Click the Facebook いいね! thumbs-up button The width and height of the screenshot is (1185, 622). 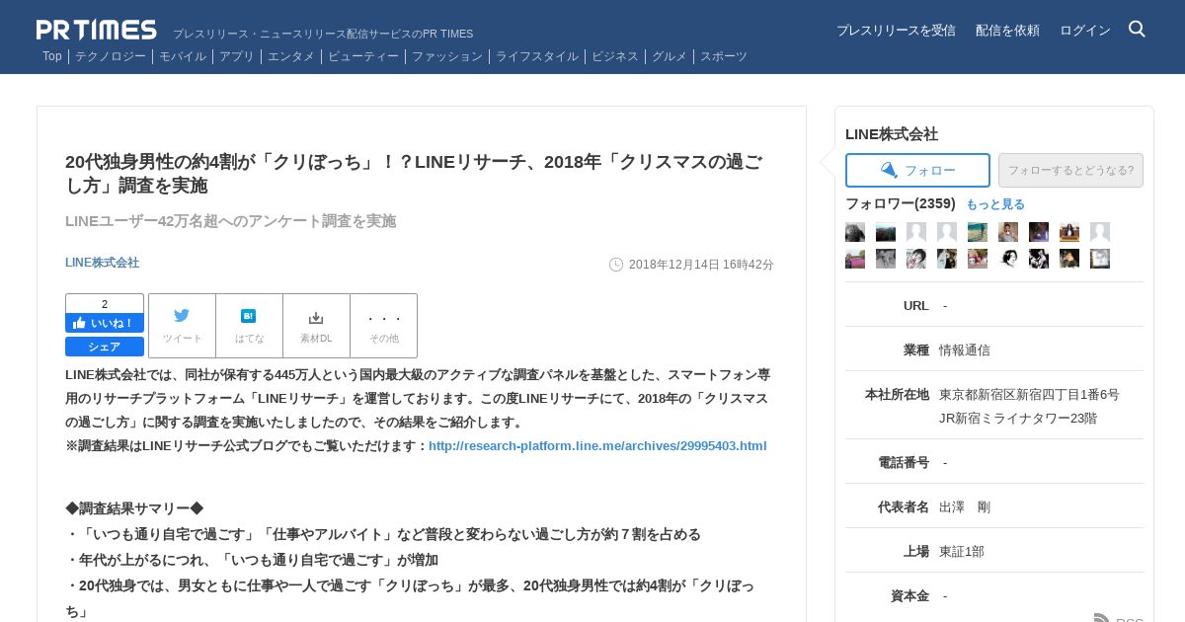pyautogui.click(x=105, y=323)
